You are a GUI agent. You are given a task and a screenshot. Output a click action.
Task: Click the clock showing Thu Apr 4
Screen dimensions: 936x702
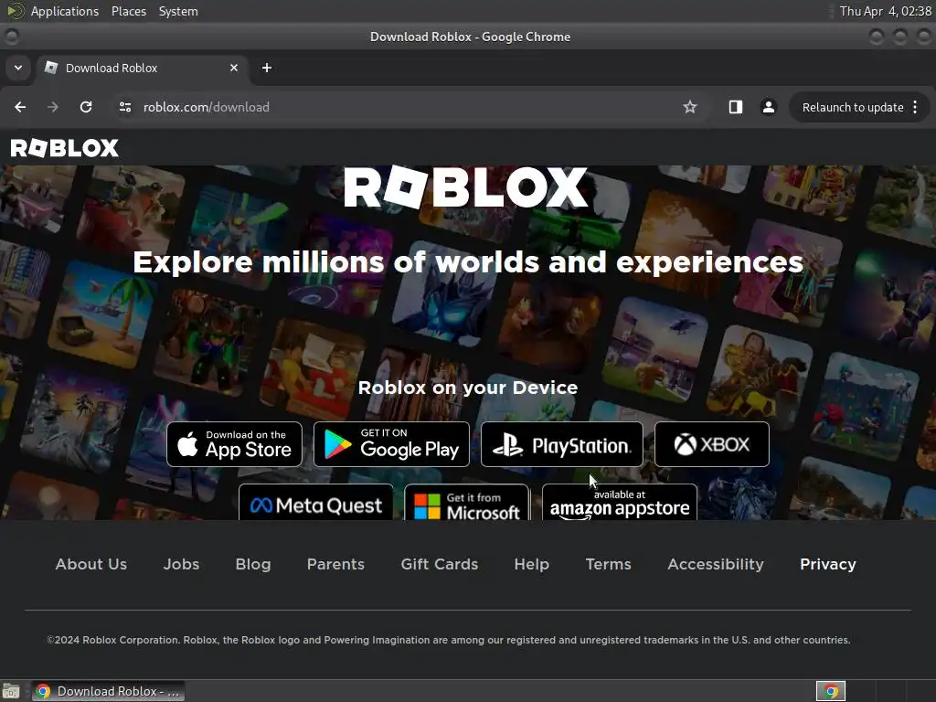[x=885, y=11]
